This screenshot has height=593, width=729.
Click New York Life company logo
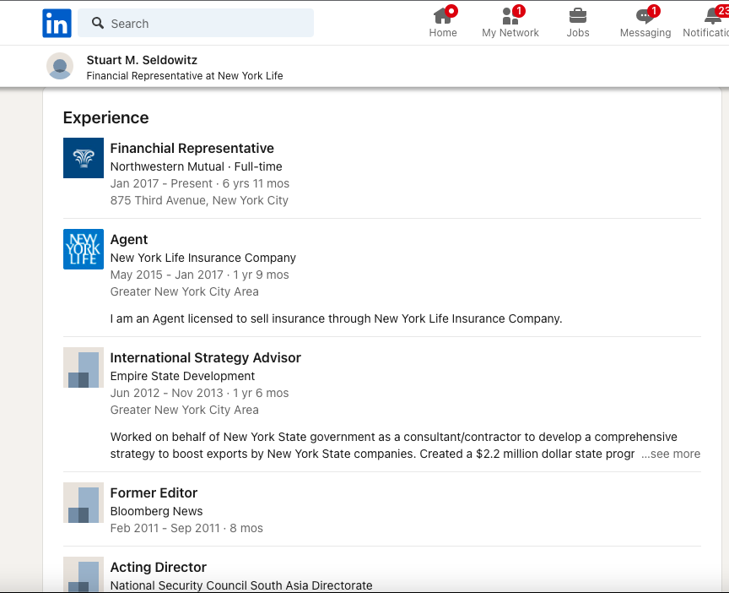coord(84,249)
